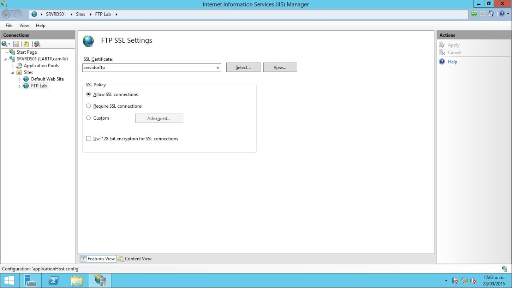Click the muted volume tray icon

click(x=474, y=281)
